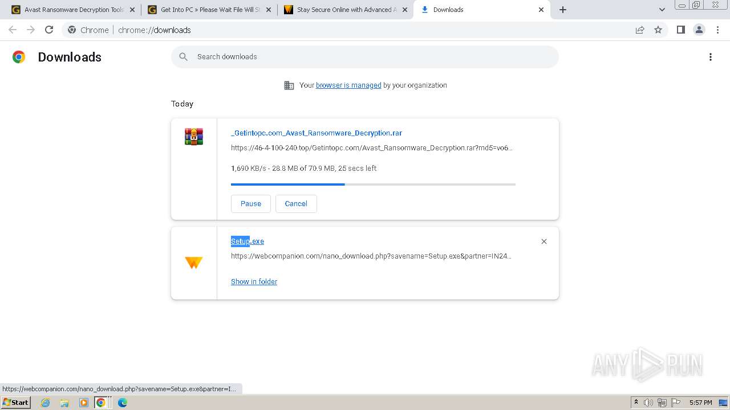730x410 pixels.
Task: Open the side panel icon
Action: click(x=680, y=30)
